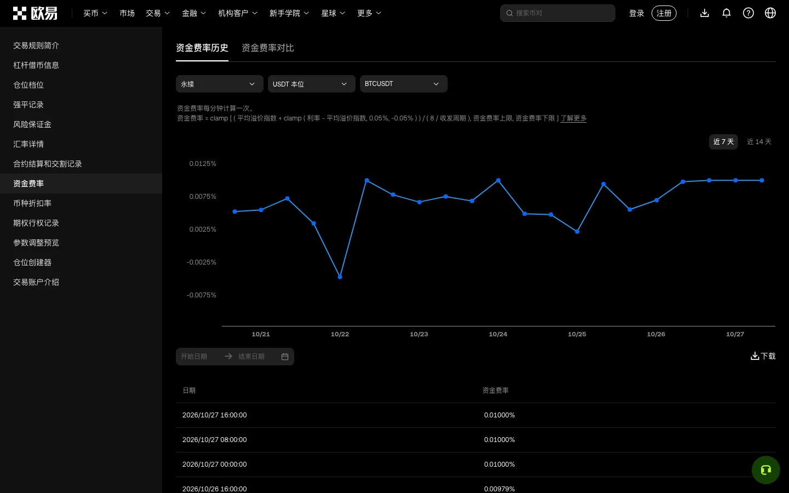Screen dimensions: 789x493
Task: Focus the 搜索币对 search box
Action: pyautogui.click(x=558, y=13)
